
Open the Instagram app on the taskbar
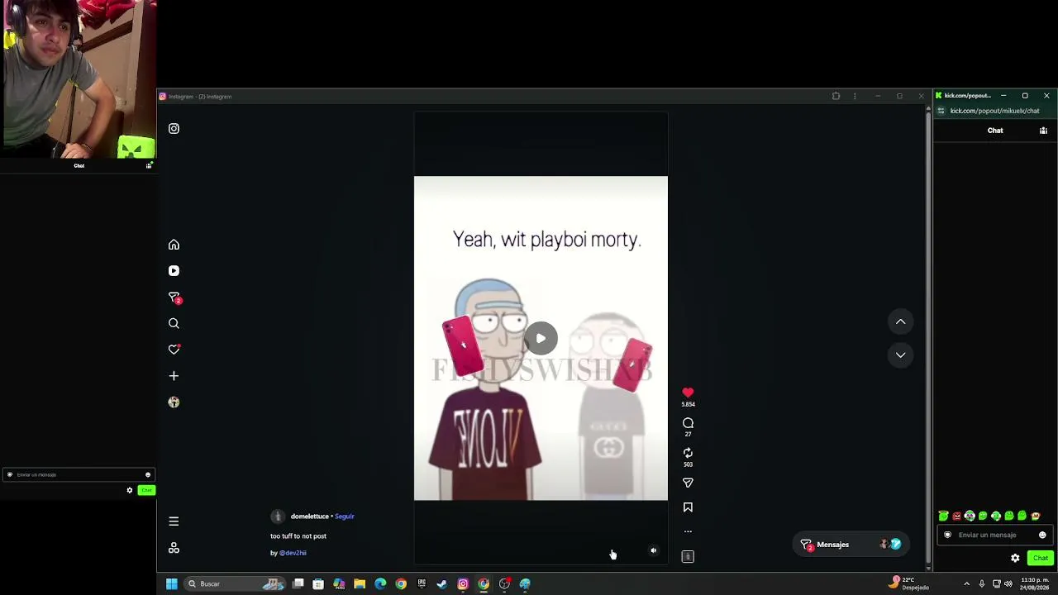pyautogui.click(x=463, y=583)
